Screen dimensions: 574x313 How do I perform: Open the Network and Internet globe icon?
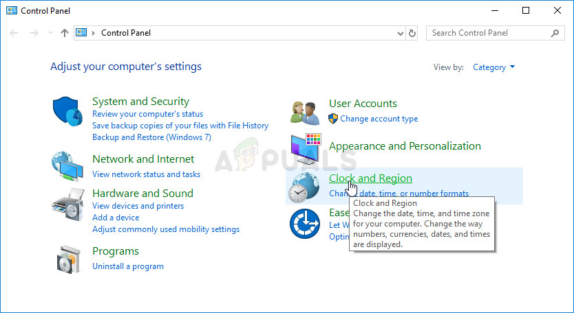67,165
